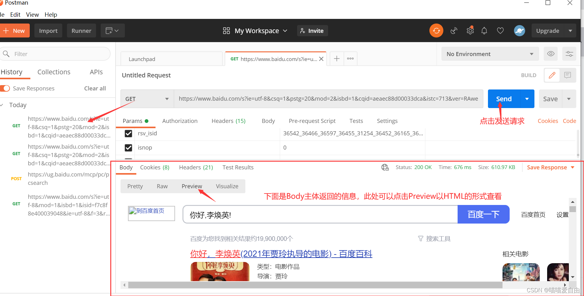Open the 百度百科 search result link
Viewport: 584px width, 296px height.
pos(281,254)
